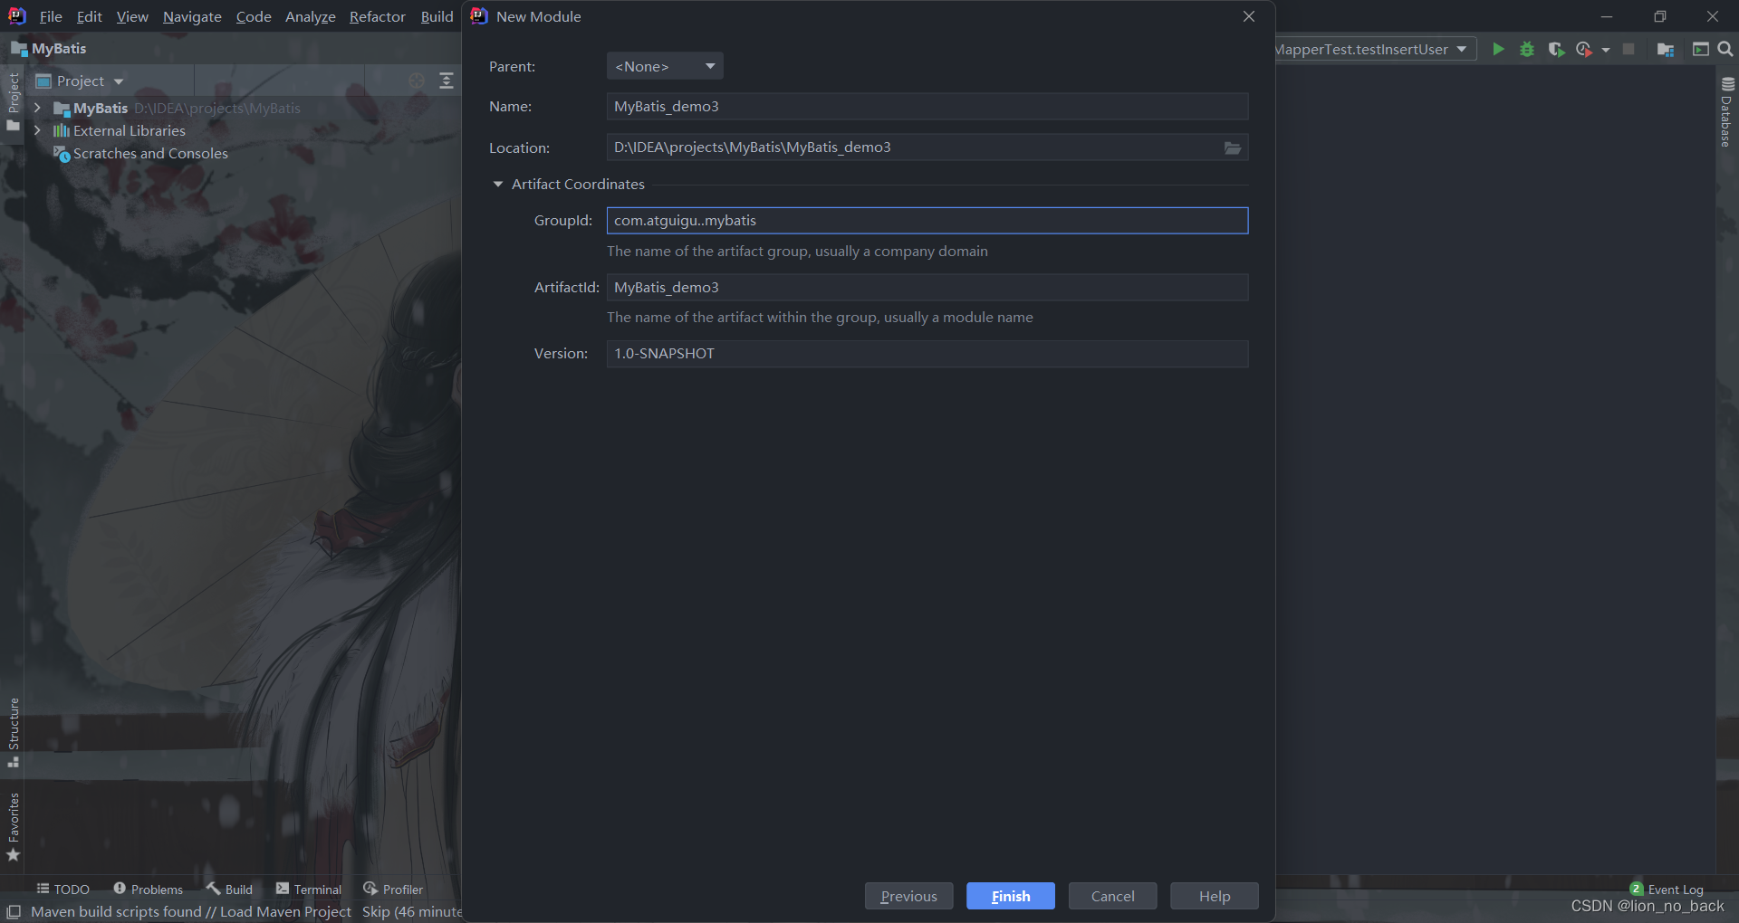Open the Build tool window

229,889
